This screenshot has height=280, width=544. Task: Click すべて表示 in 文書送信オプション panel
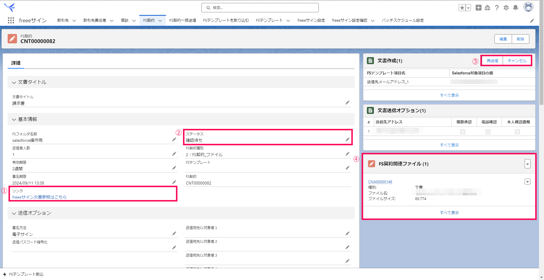click(x=449, y=145)
